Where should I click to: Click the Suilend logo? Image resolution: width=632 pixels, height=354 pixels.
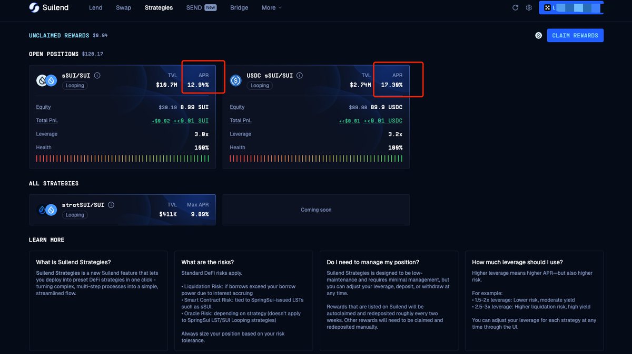click(48, 8)
